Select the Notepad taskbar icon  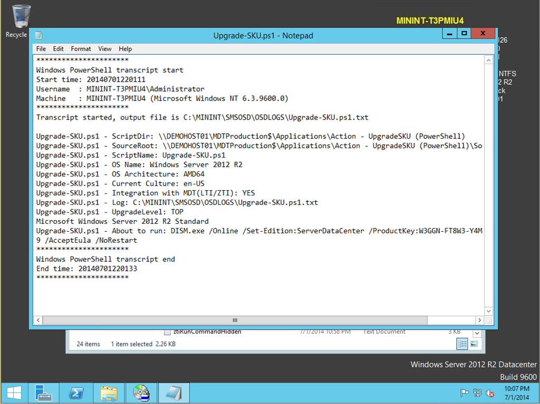[x=173, y=393]
